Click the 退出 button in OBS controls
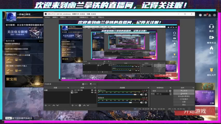Viewport: 221px width, 124px height. click(x=184, y=105)
